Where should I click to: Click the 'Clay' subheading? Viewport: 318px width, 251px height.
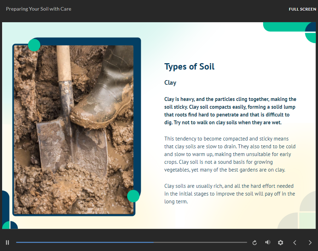click(170, 83)
